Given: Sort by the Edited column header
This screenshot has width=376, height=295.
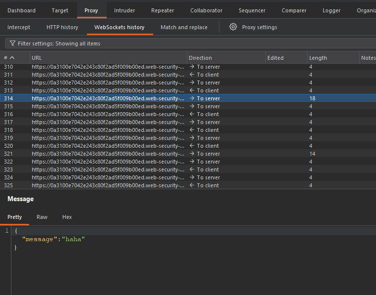Looking at the screenshot, I should [286, 58].
